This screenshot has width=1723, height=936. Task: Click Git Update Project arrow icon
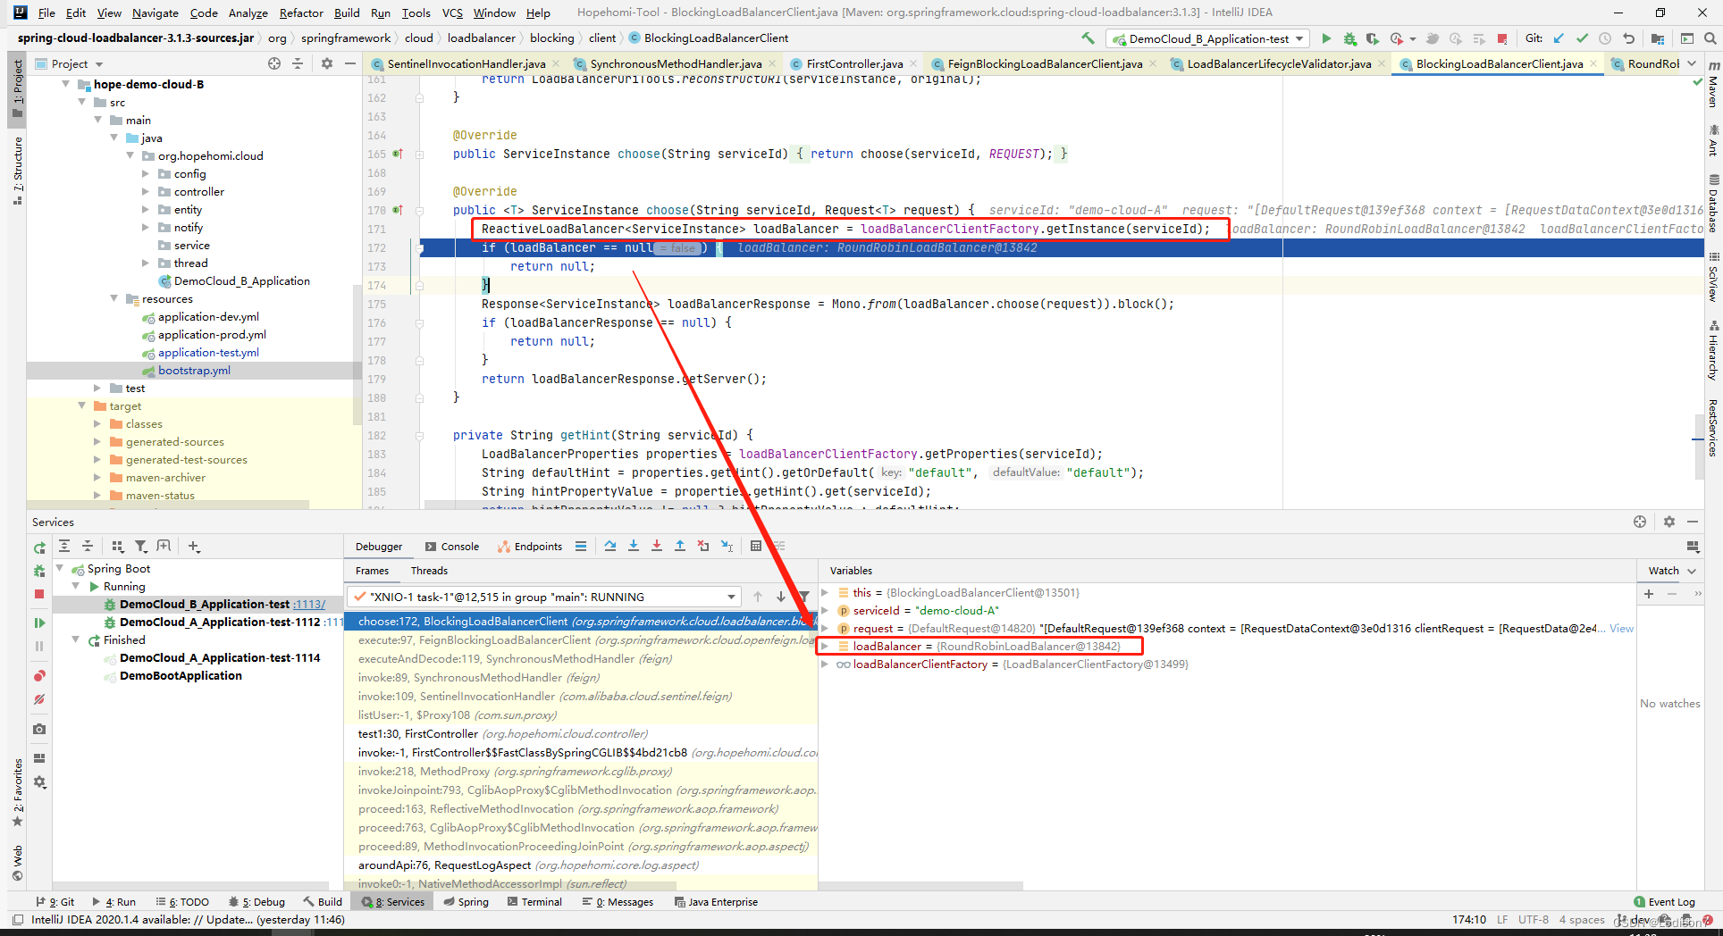click(1559, 38)
